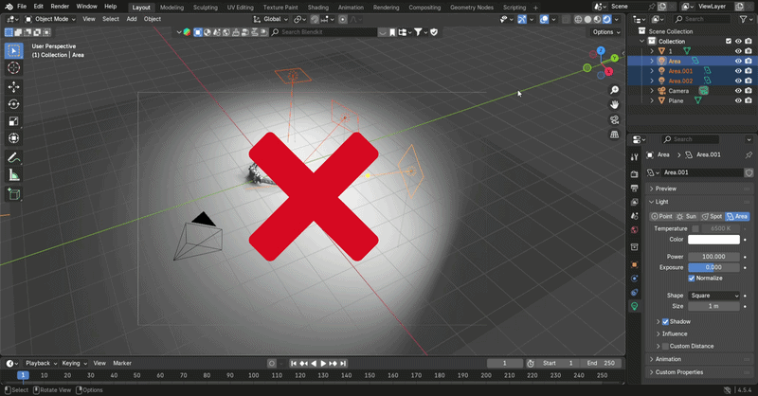The height and width of the screenshot is (396, 758).
Task: Select the Scale tool
Action: [13, 121]
